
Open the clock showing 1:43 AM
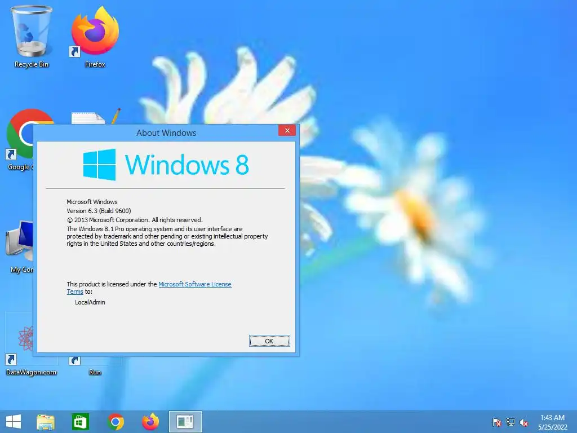pyautogui.click(x=552, y=422)
